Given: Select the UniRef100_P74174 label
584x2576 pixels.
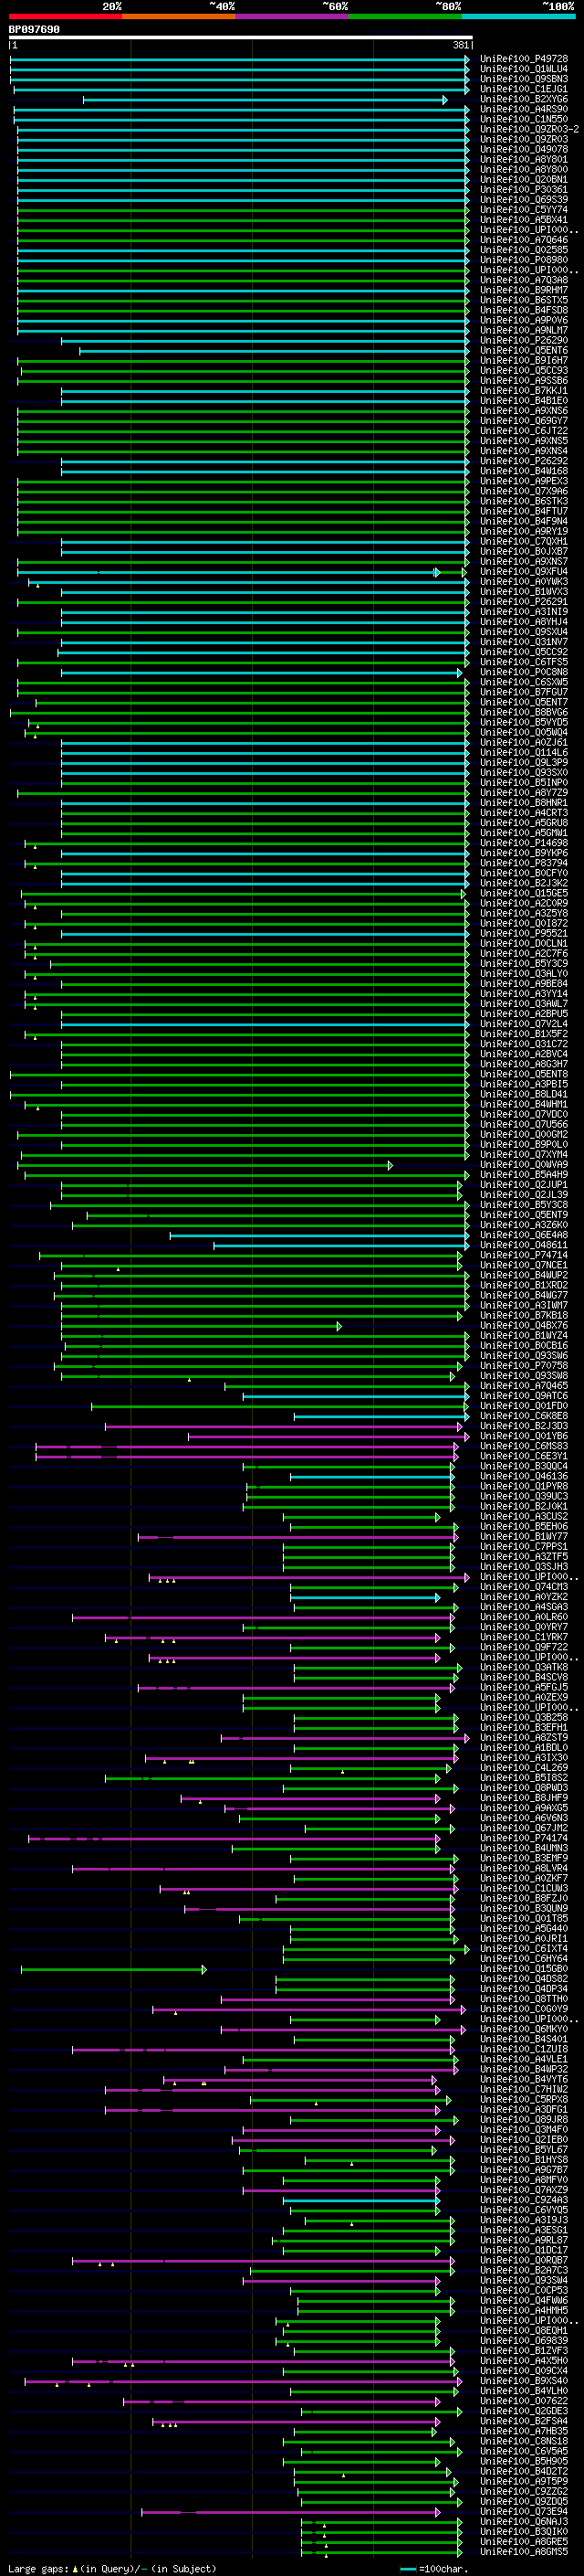Looking at the screenshot, I should pyautogui.click(x=524, y=1838).
